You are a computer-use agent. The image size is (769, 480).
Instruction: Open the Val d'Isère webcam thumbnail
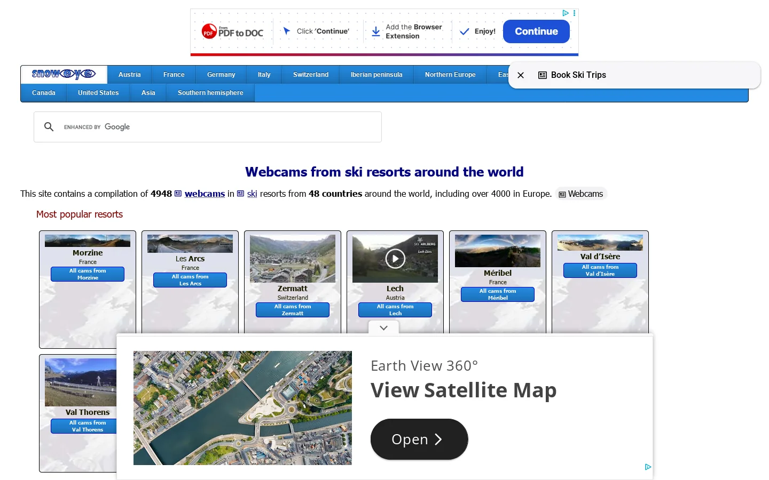(600, 243)
